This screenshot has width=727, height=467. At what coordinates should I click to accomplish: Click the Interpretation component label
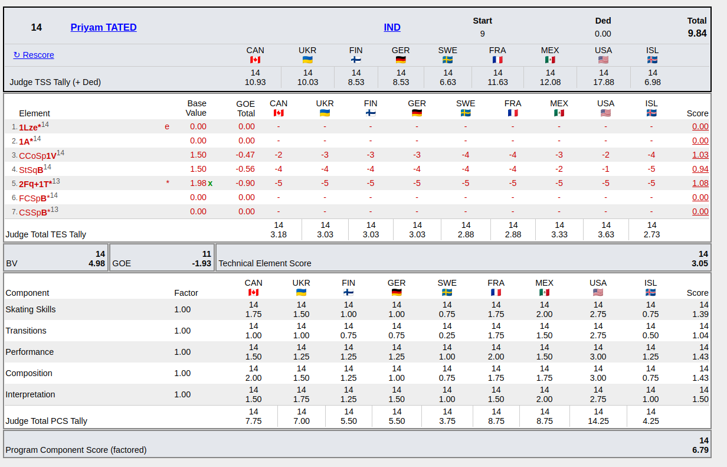pyautogui.click(x=30, y=394)
